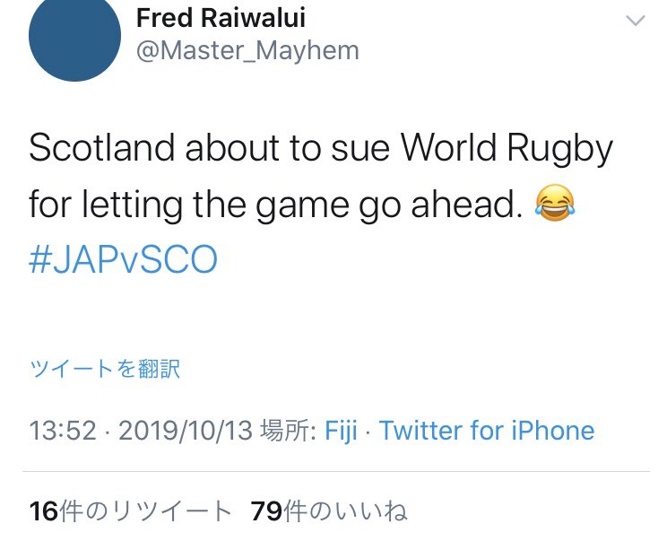The height and width of the screenshot is (550, 667).
Task: Click the 13:52 timestamp
Action: point(63,431)
